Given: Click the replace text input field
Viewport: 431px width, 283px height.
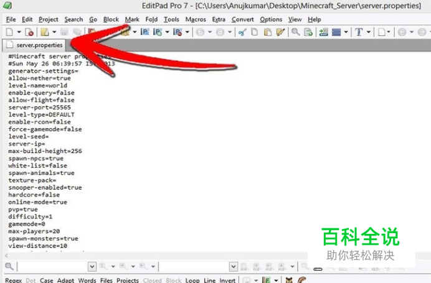Looking at the screenshot, I should point(194,266).
